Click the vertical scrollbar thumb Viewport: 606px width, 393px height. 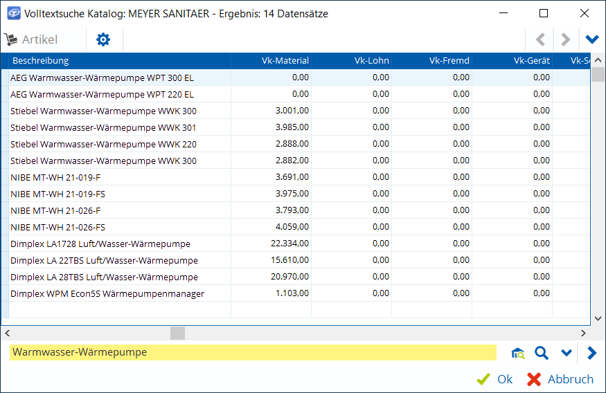(598, 74)
